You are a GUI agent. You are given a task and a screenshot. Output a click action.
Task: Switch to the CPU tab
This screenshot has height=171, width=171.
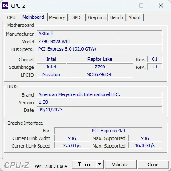(x=11, y=17)
